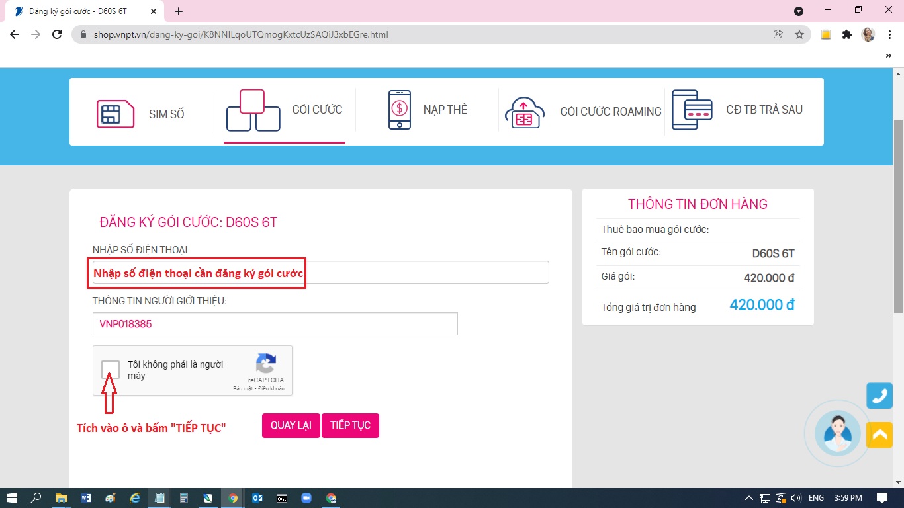Open the support agent chat avatar

click(x=838, y=433)
